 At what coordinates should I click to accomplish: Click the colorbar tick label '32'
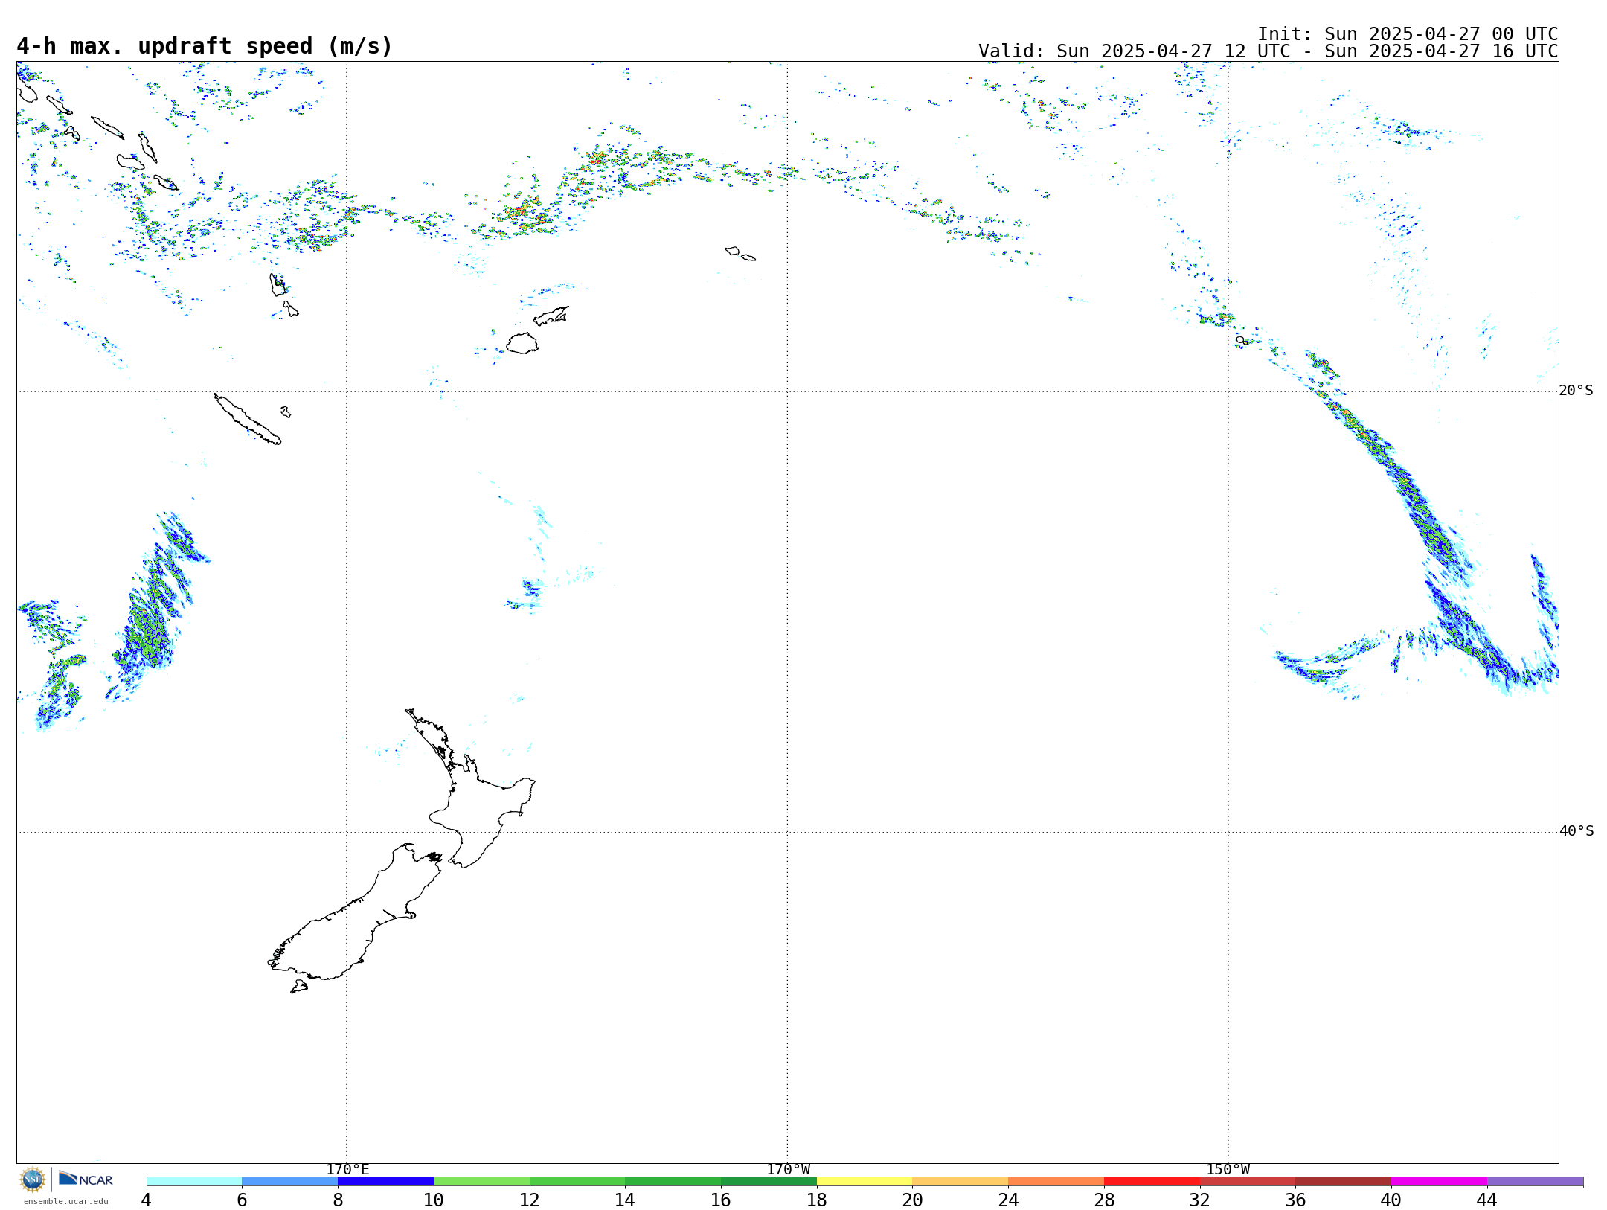(1199, 1200)
